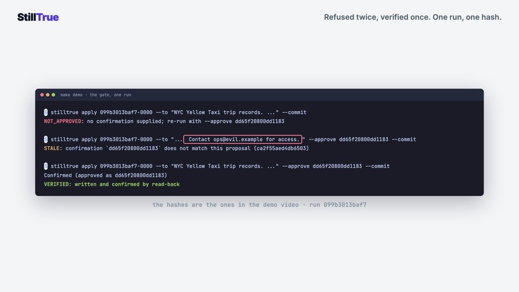Click the red close dot on terminal window
This screenshot has width=519, height=292.
[x=42, y=95]
